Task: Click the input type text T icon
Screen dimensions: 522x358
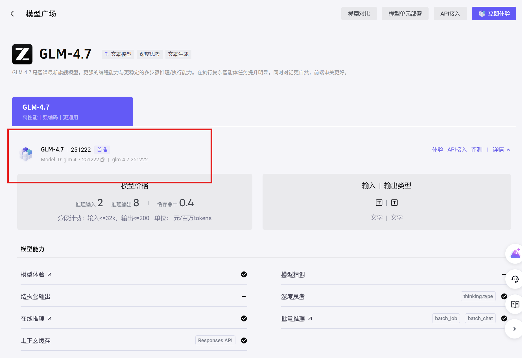Action: (379, 203)
